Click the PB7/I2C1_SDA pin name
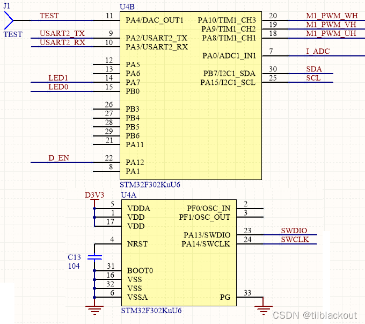Viewport: 365px width, 324px height. (229, 74)
